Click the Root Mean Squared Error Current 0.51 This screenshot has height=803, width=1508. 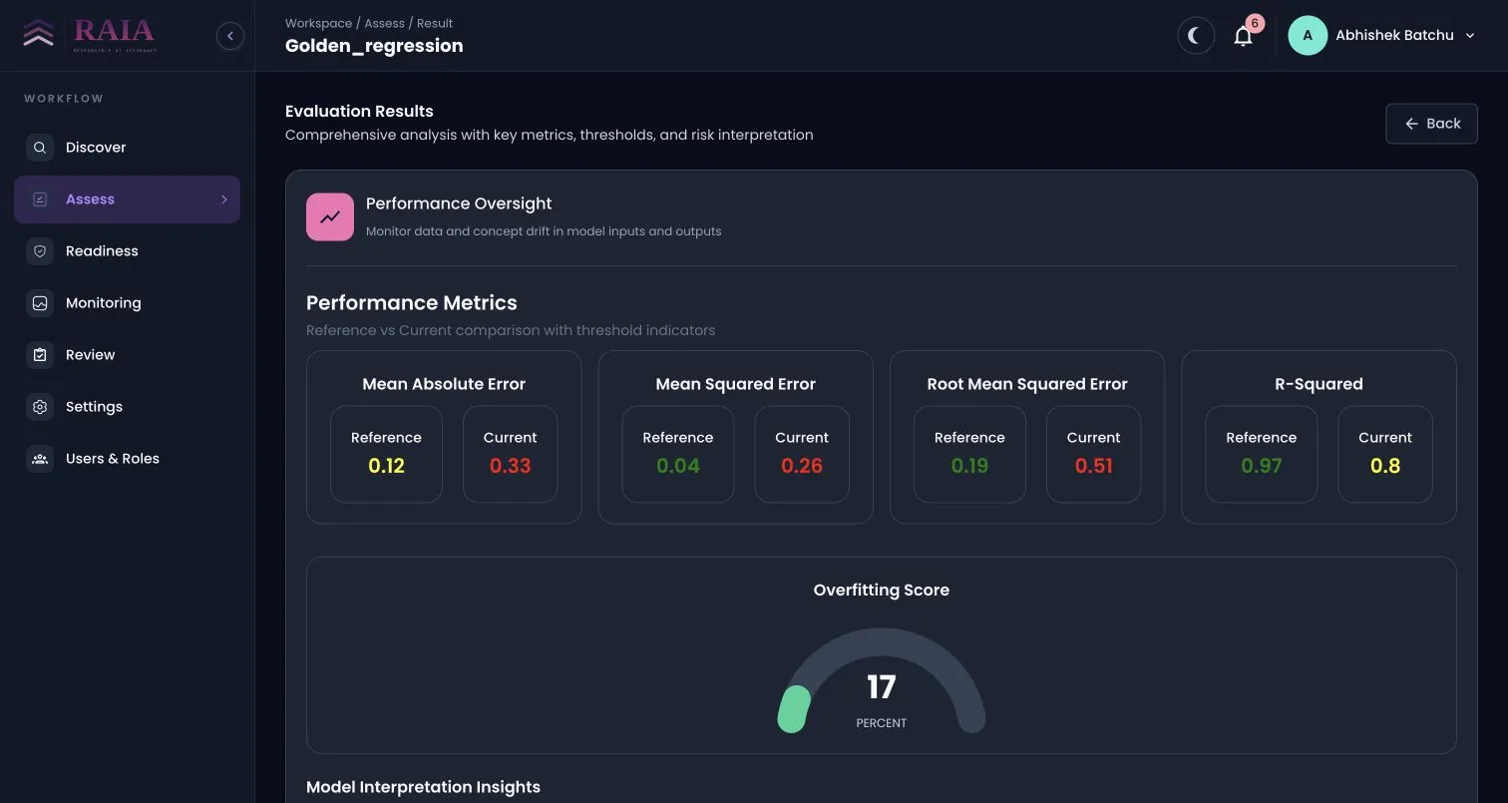(1093, 466)
